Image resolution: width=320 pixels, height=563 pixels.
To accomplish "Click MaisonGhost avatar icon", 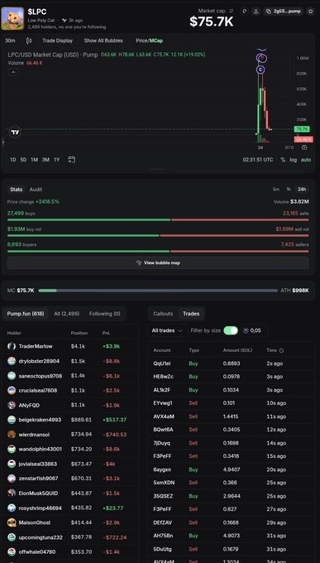I will 12,522.
